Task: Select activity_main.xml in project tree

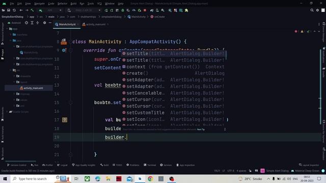Action: 32,88
